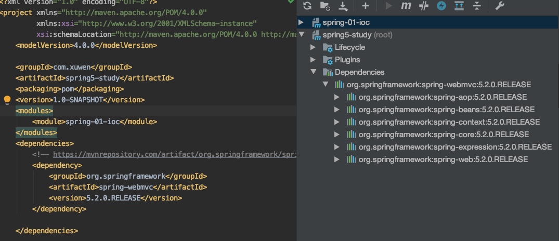Expand the Plugins node
559x241 pixels.
pos(313,60)
